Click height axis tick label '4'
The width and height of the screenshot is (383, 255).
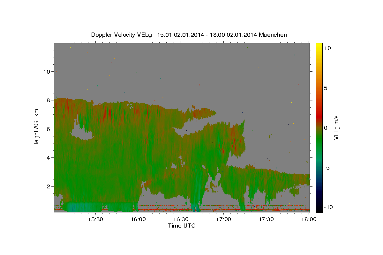[x=48, y=157]
